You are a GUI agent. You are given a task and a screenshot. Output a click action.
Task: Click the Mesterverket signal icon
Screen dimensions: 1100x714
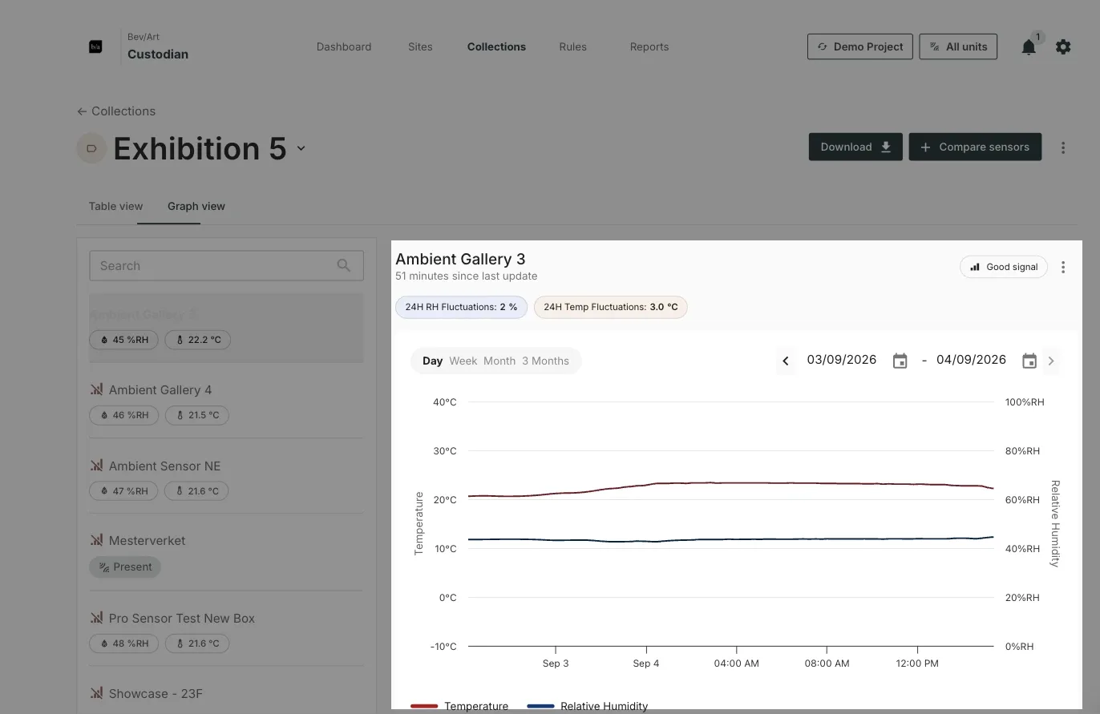tap(96, 540)
